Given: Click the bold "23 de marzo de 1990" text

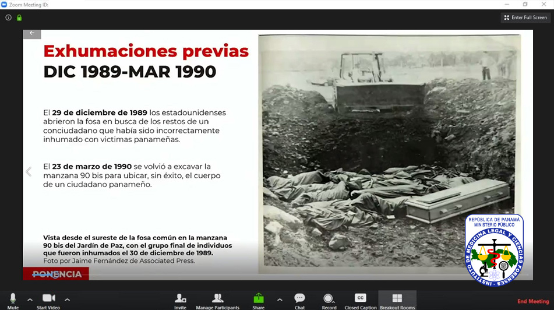Looking at the screenshot, I should pos(92,167).
